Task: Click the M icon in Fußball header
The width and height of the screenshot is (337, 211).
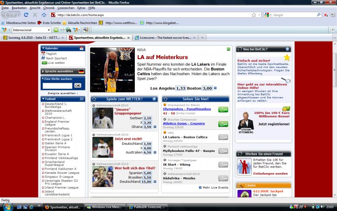Action: [x=82, y=99]
